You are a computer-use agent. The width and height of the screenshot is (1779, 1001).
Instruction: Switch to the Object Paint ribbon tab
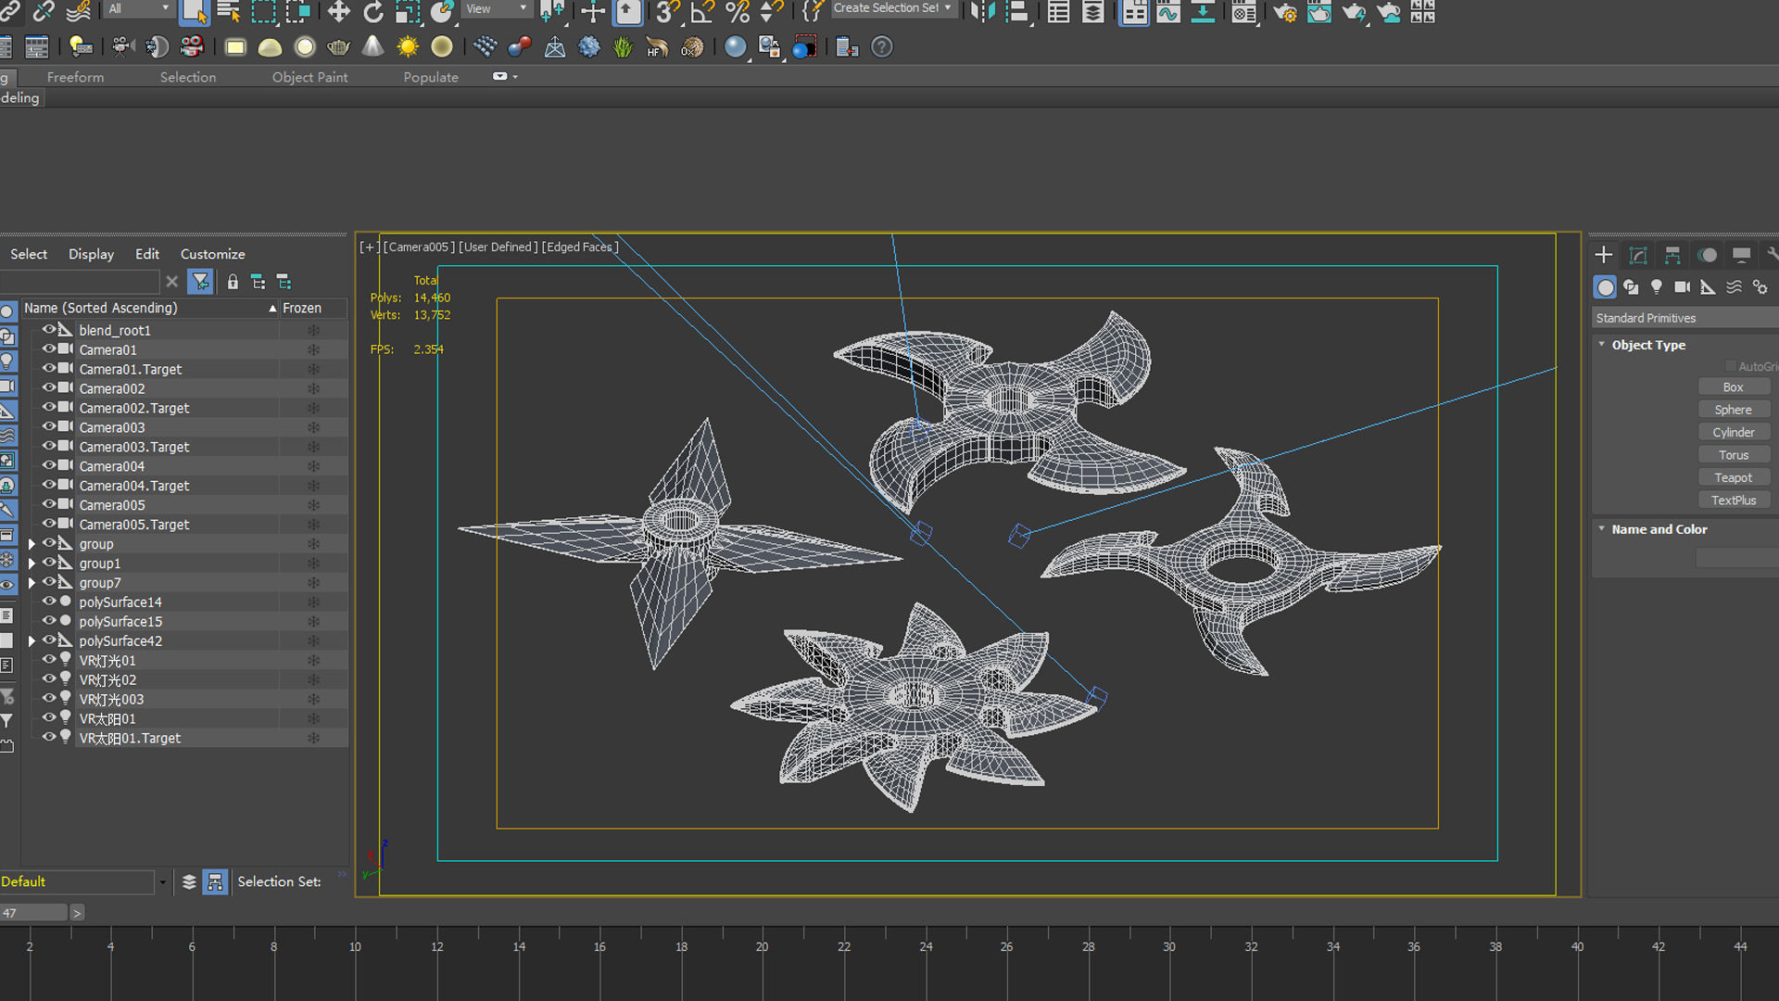309,78
